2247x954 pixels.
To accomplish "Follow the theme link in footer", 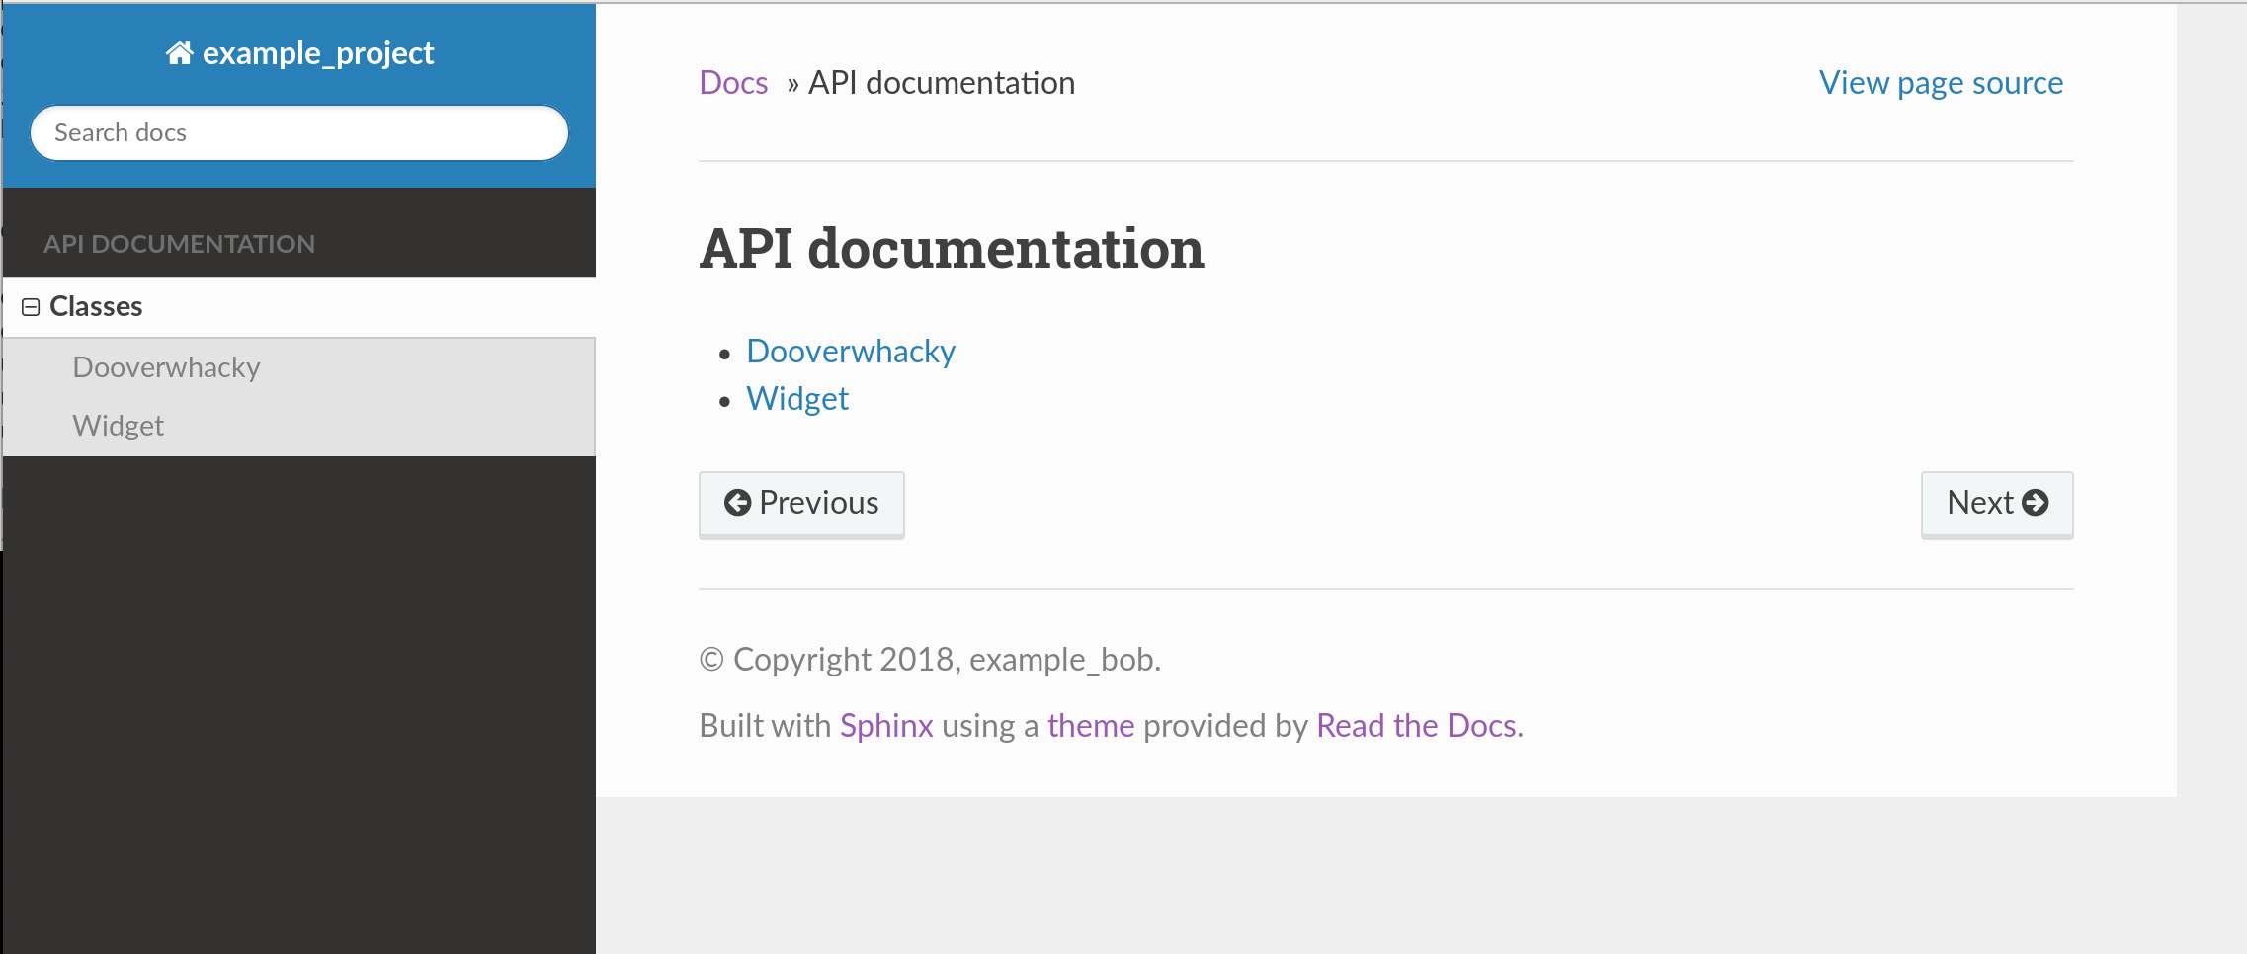I will tap(1091, 726).
